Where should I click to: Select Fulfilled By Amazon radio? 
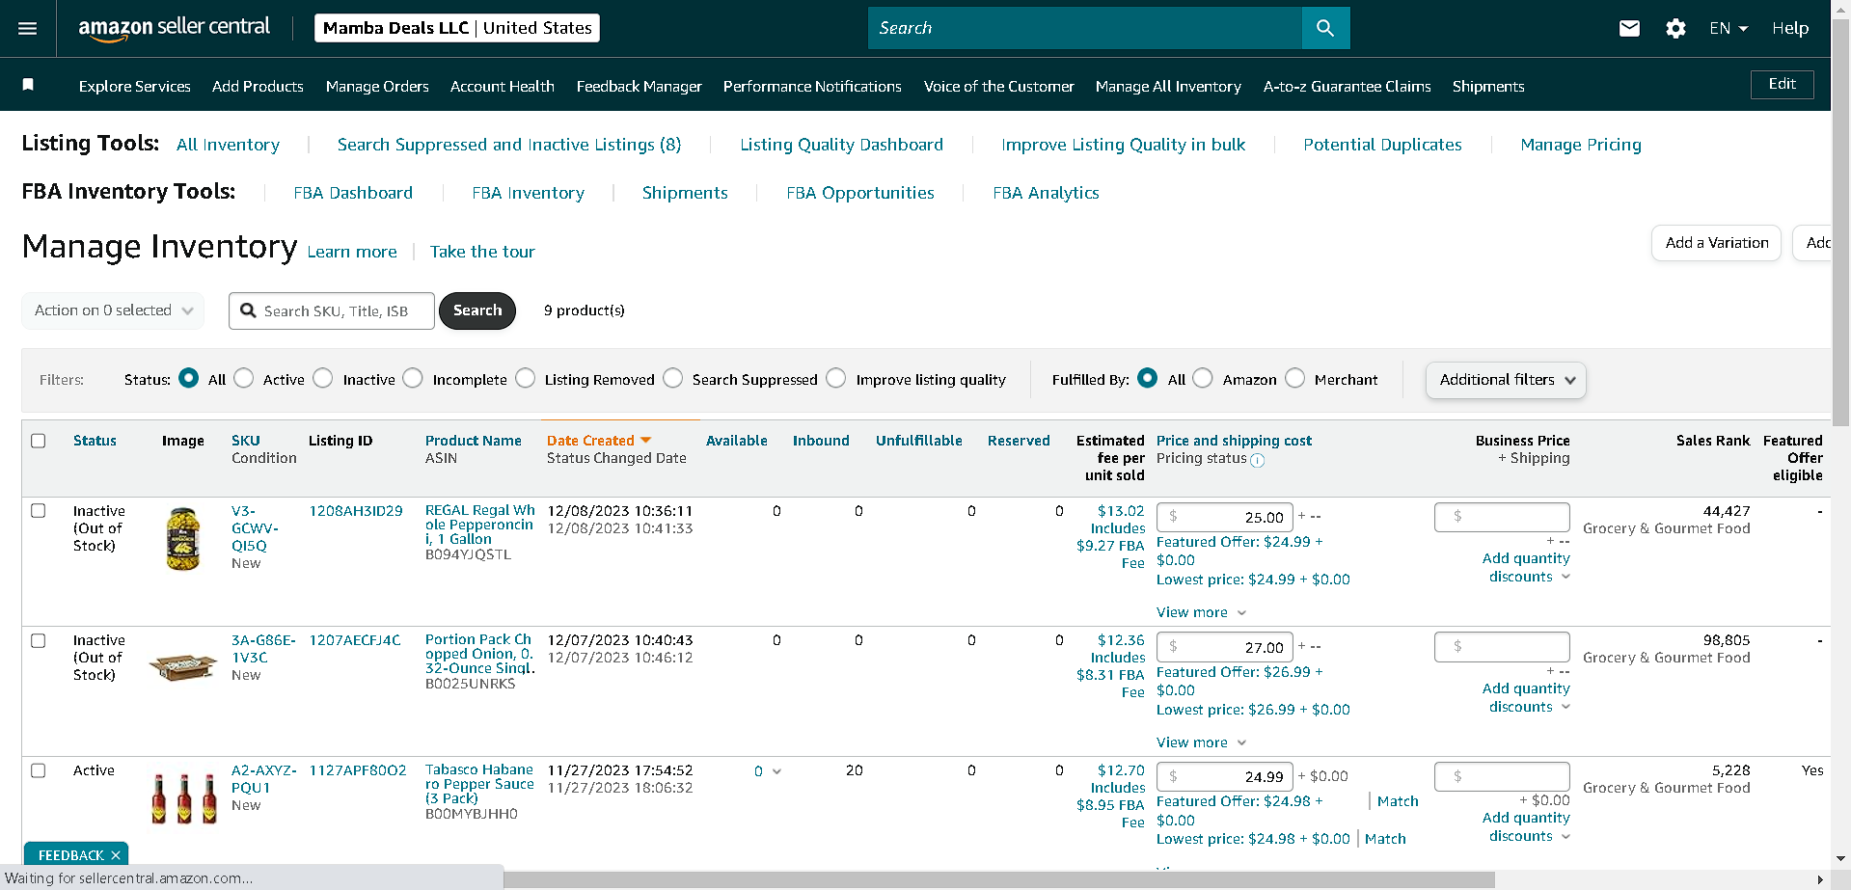(x=1203, y=378)
